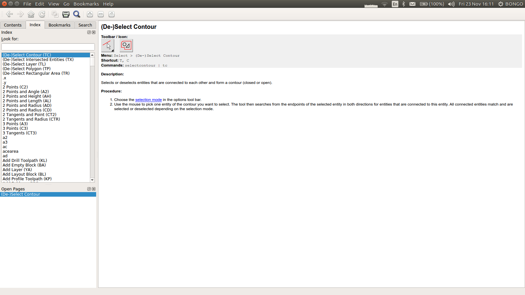Open the Help menu
The image size is (525, 295).
pyautogui.click(x=108, y=4)
